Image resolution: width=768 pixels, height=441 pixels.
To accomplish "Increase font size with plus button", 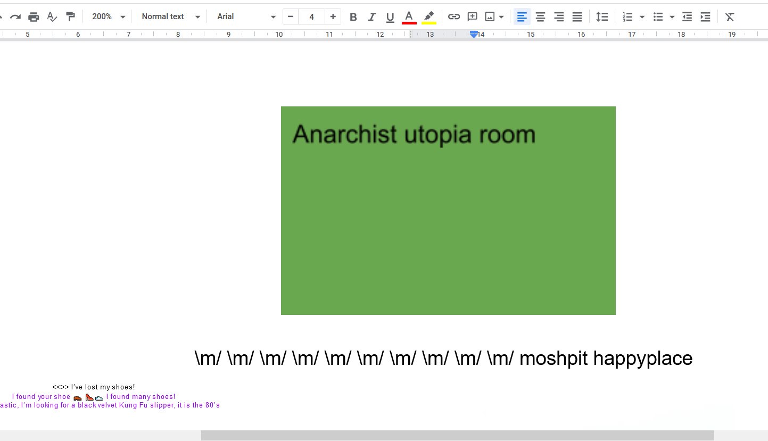I will click(333, 16).
